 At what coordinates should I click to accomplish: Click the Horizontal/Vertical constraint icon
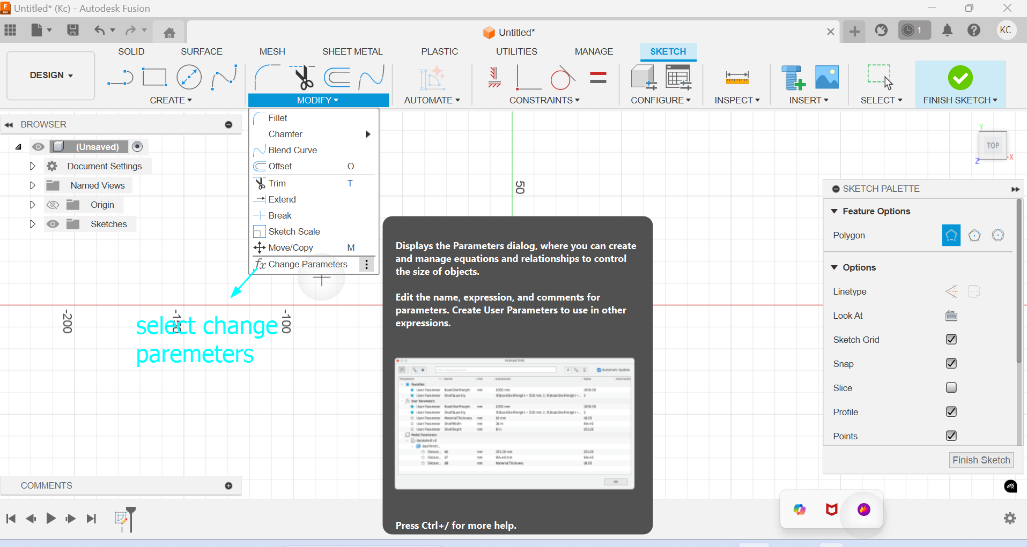494,78
